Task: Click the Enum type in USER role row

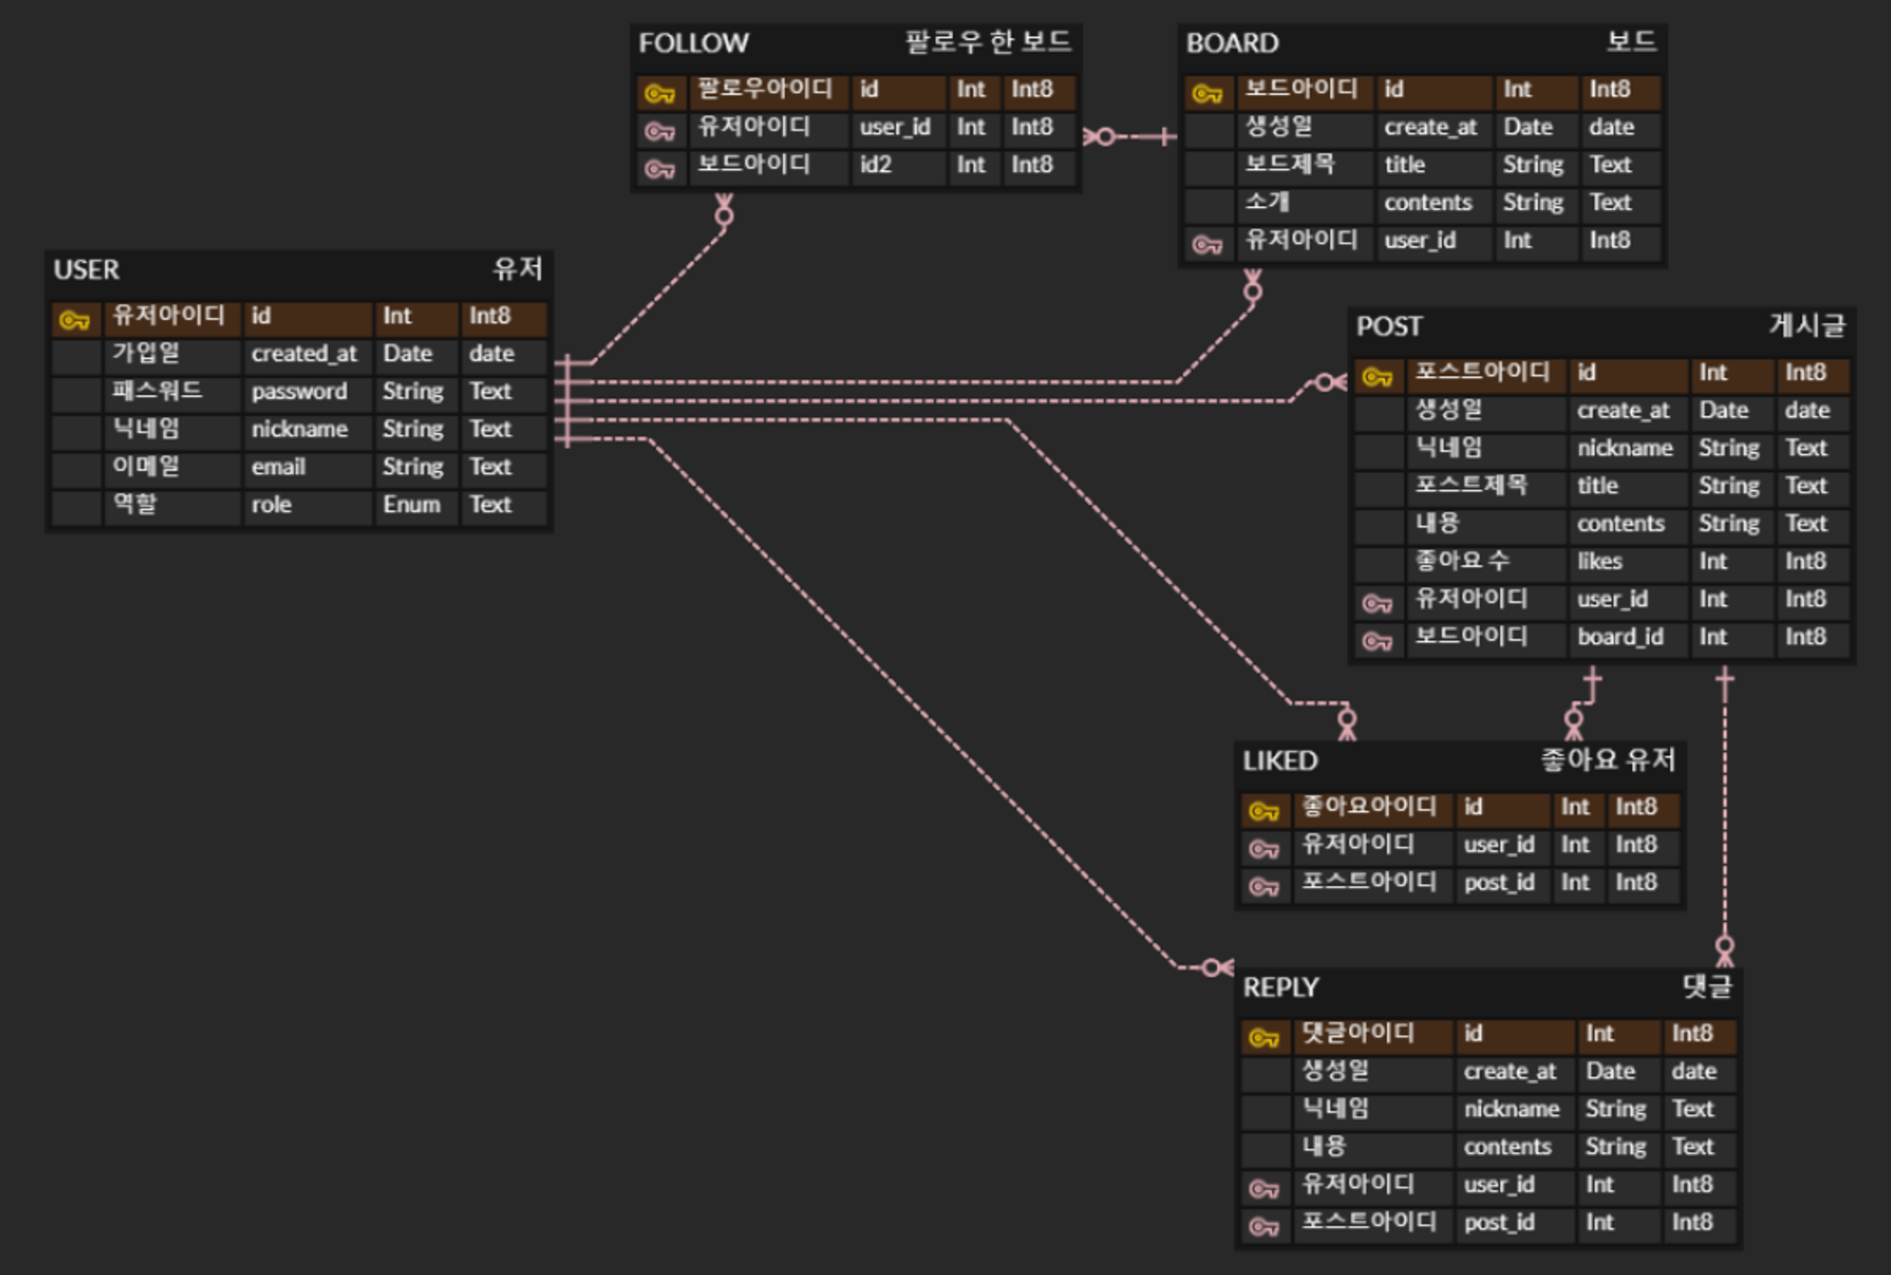Action: click(x=411, y=505)
